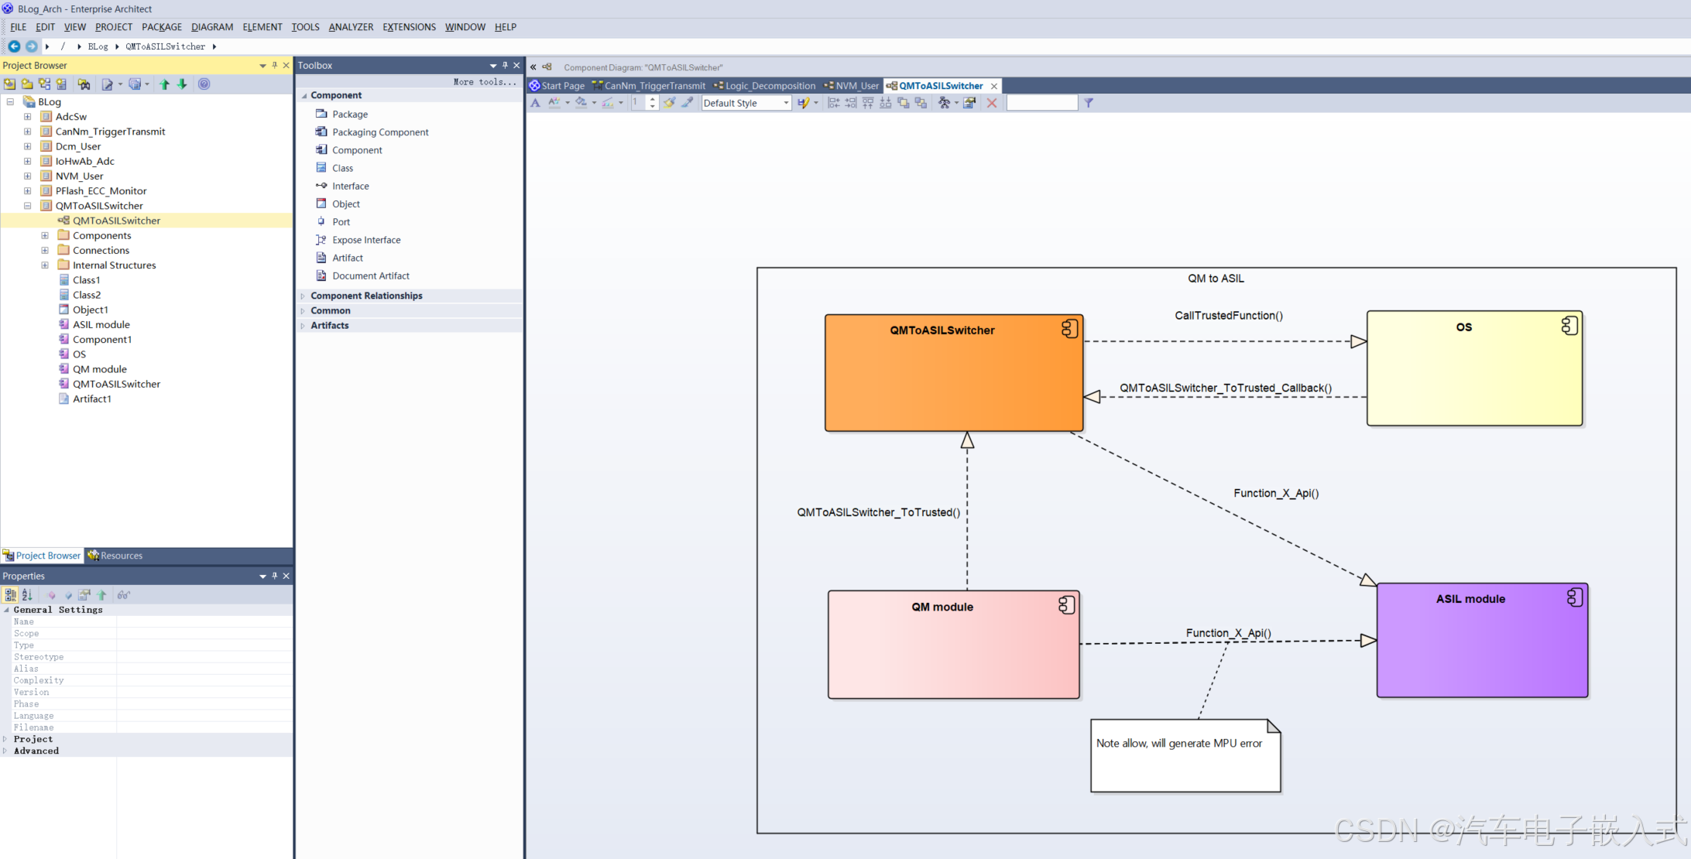Click the fill color paint bucket icon
The width and height of the screenshot is (1691, 859).
581,103
